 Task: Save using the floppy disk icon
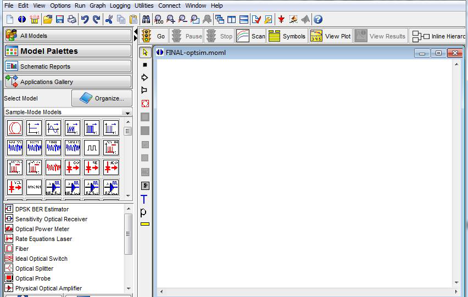point(60,19)
